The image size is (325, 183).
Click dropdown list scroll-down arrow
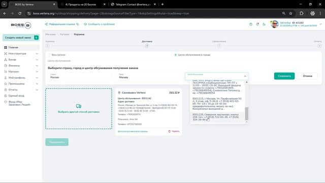(247, 122)
